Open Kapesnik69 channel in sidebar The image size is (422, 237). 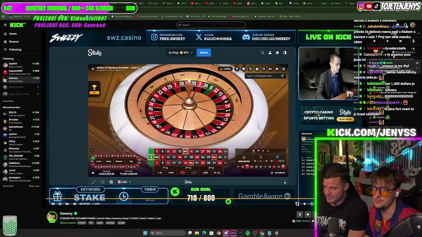20,72
